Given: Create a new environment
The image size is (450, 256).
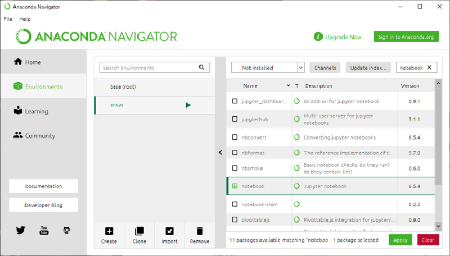Looking at the screenshot, I should [109, 235].
